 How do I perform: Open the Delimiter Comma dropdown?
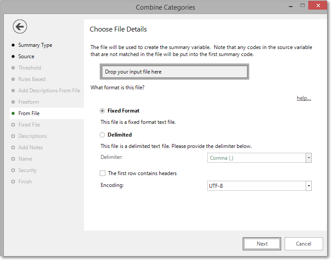tap(308, 158)
